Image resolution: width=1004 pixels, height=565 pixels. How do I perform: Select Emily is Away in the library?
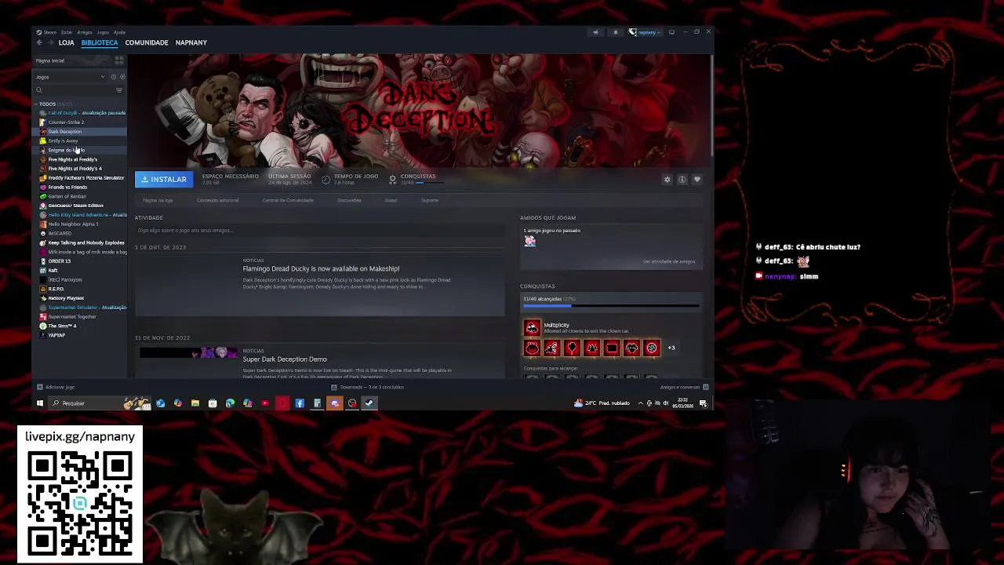pos(63,141)
